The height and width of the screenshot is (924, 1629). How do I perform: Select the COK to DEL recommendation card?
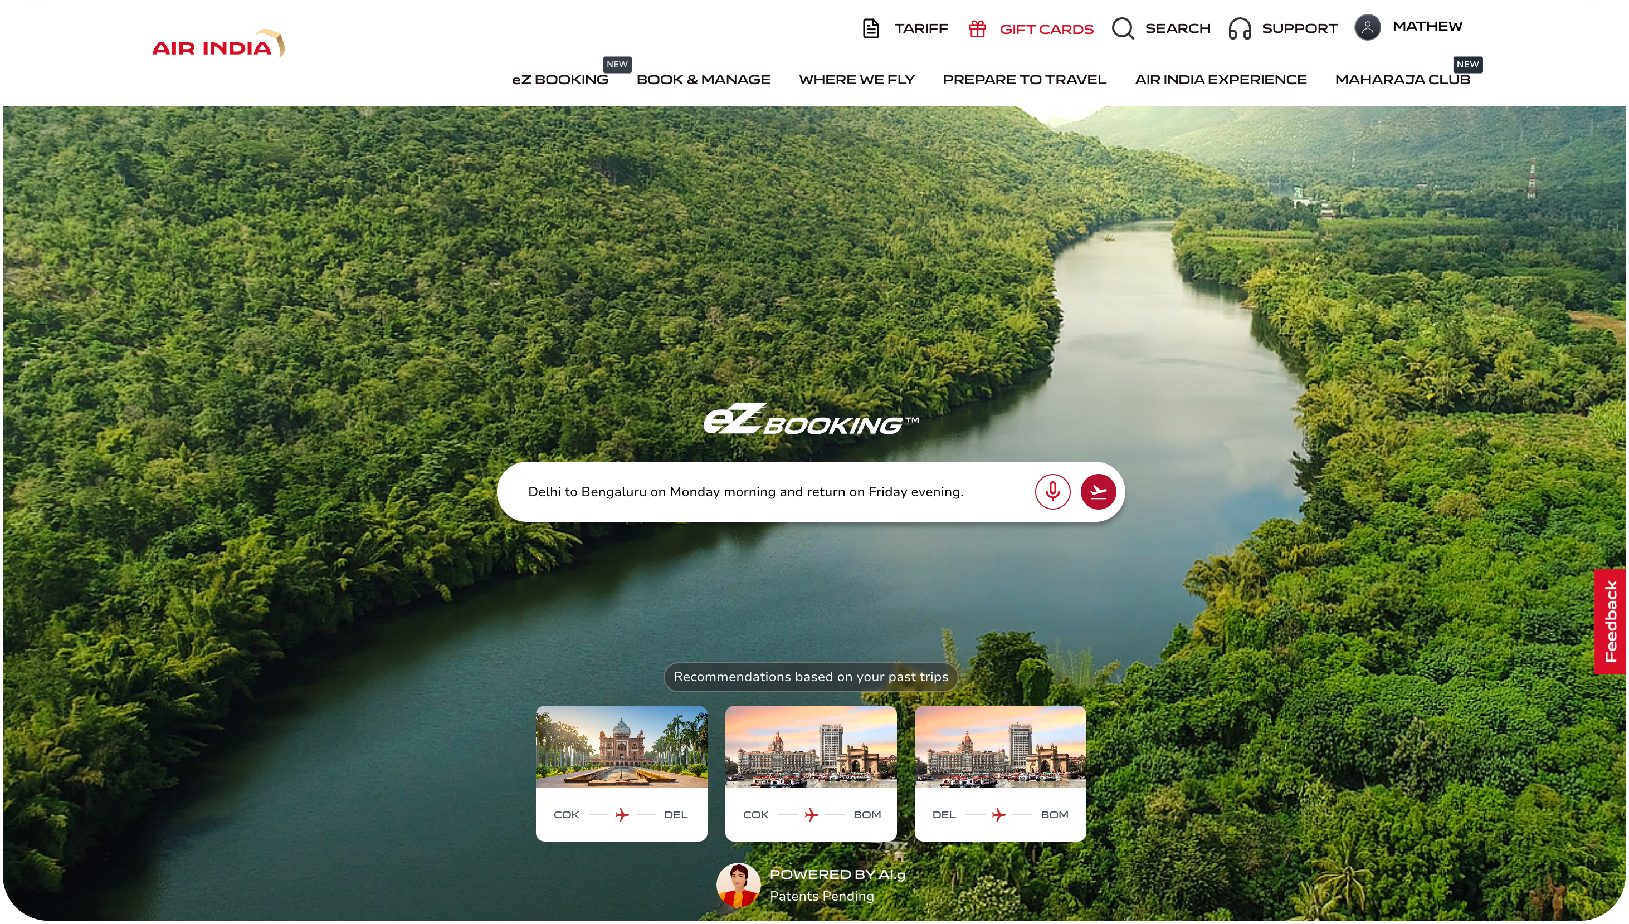(x=621, y=772)
